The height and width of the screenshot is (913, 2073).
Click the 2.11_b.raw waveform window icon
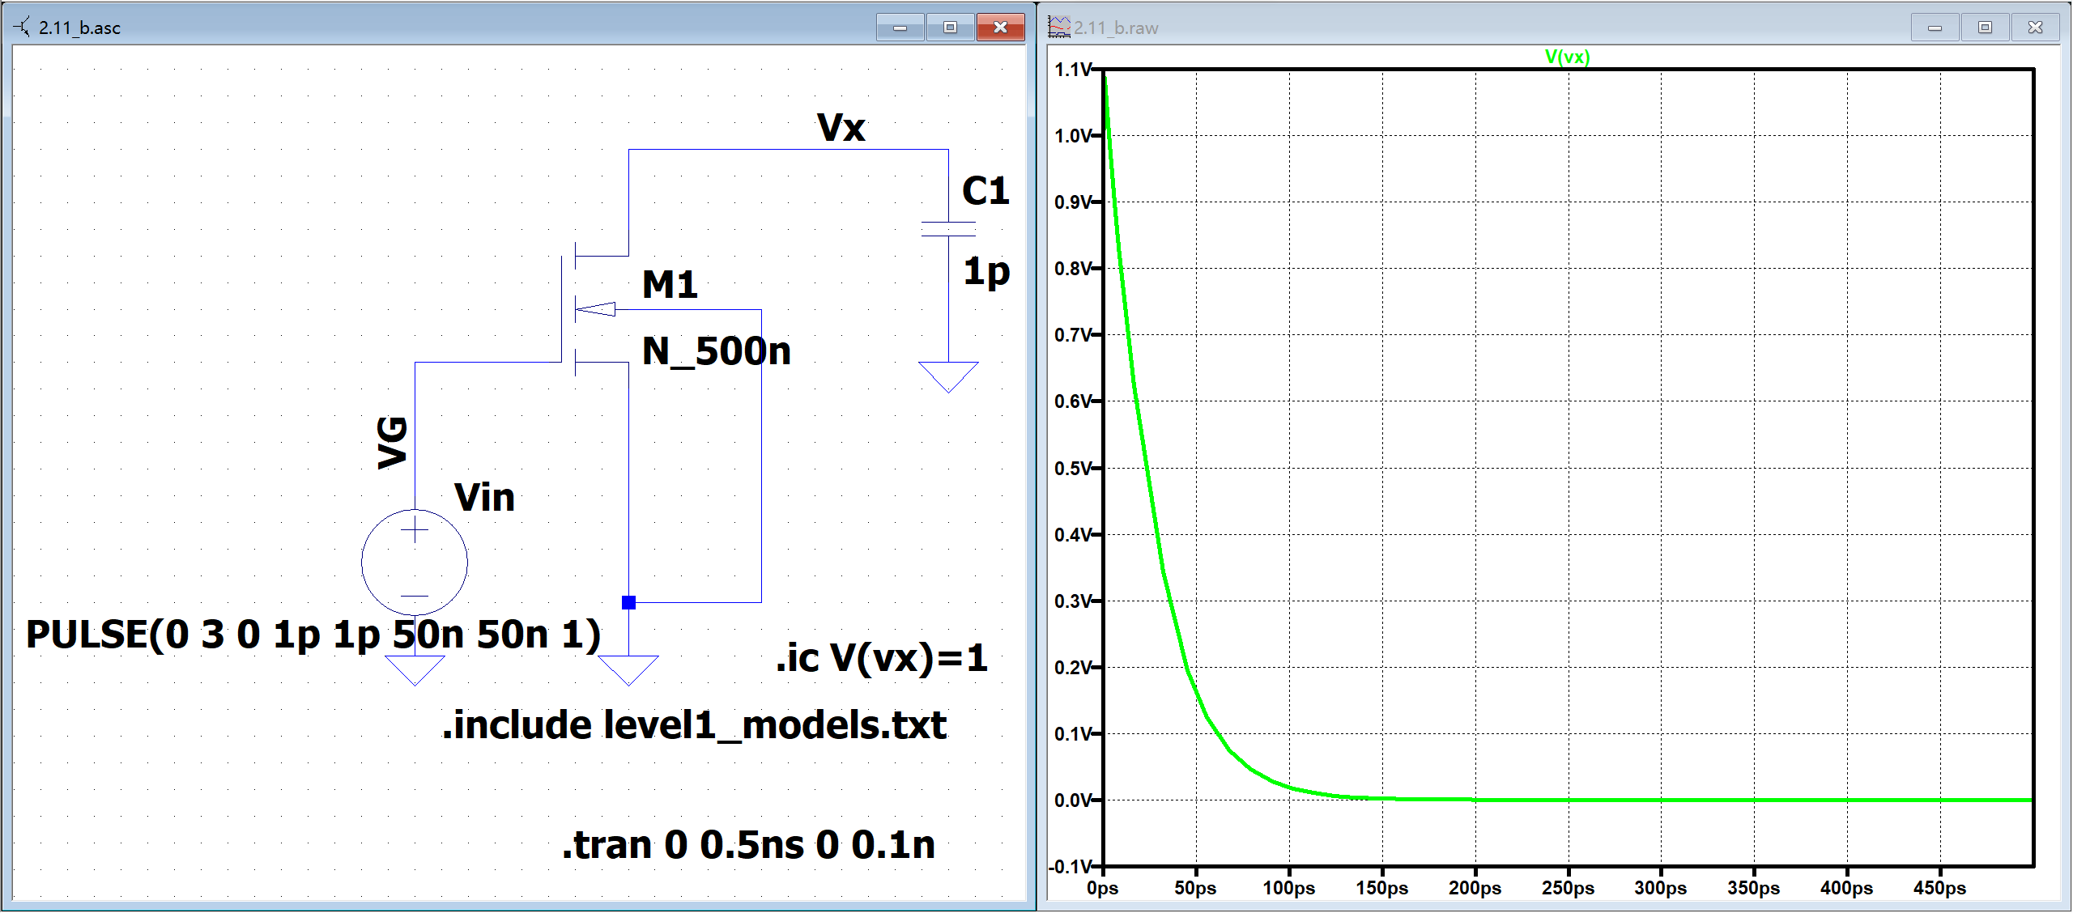(x=1058, y=28)
